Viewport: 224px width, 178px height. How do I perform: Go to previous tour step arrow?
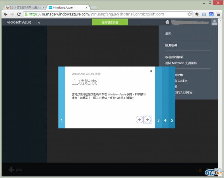click(139, 120)
